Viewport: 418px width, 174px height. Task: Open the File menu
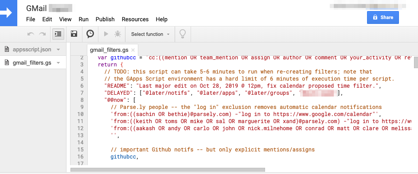[x=31, y=19]
